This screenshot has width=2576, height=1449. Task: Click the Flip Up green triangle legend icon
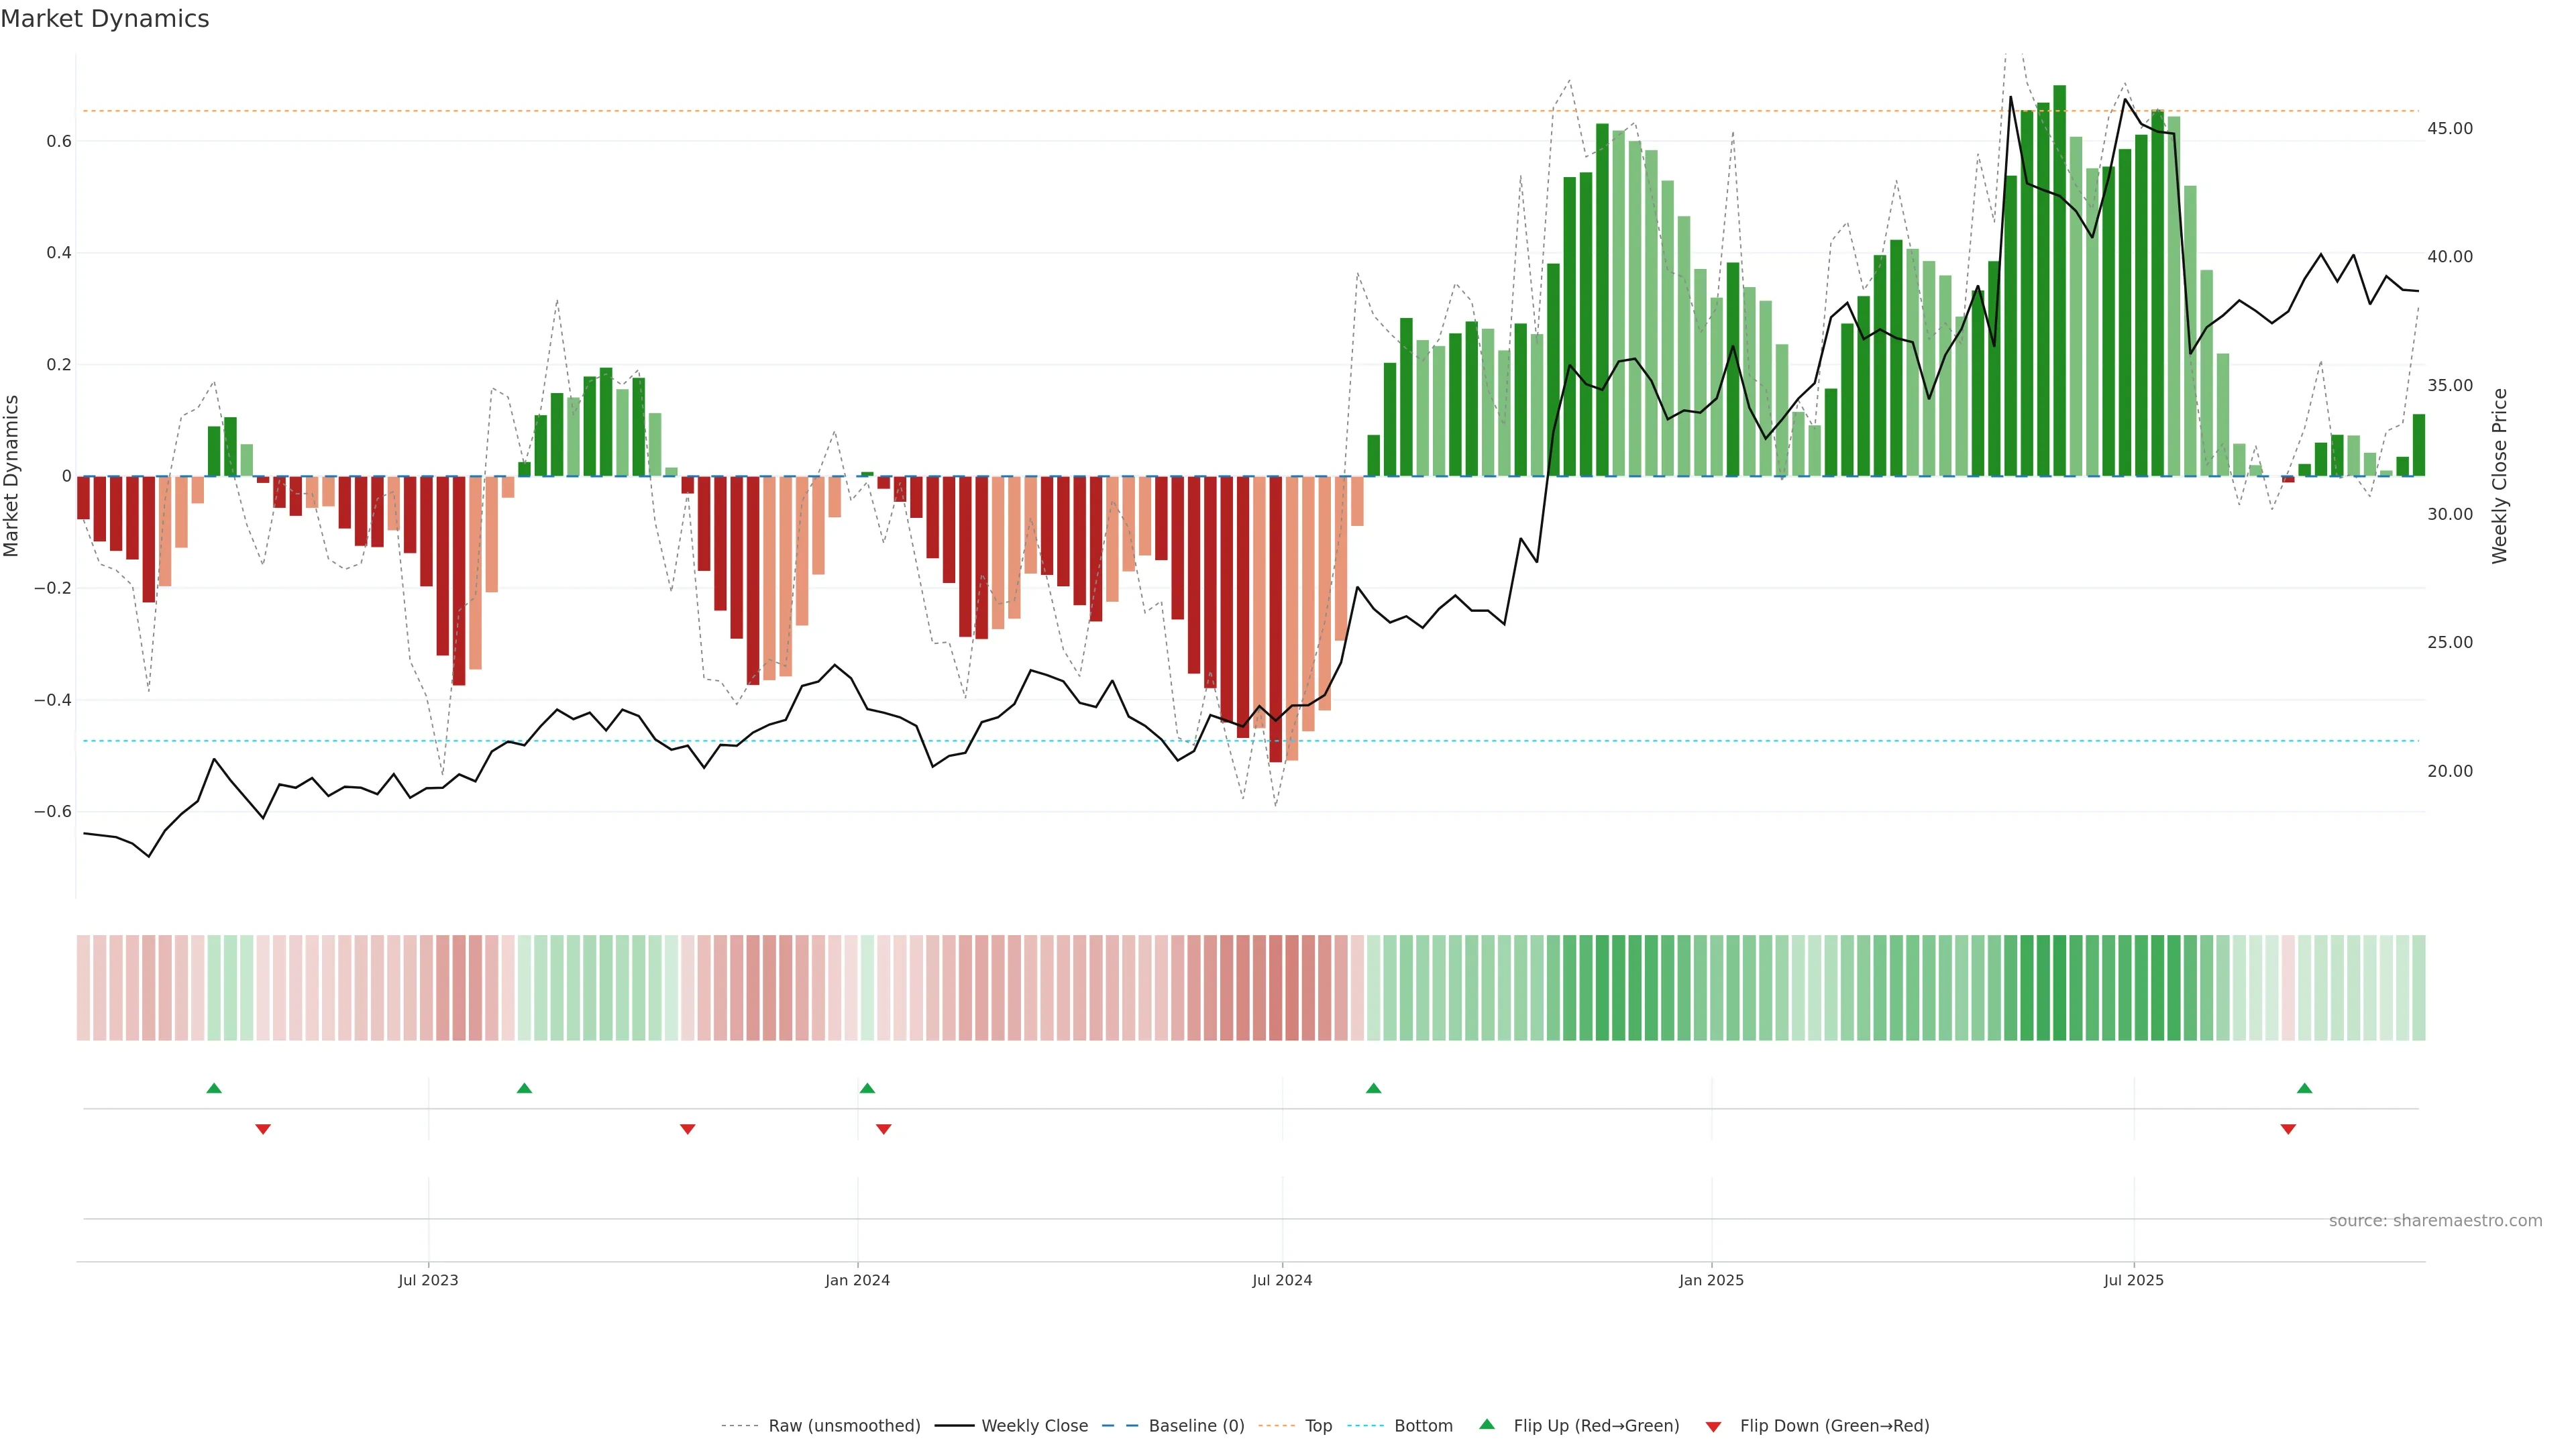pyautogui.click(x=1486, y=1424)
